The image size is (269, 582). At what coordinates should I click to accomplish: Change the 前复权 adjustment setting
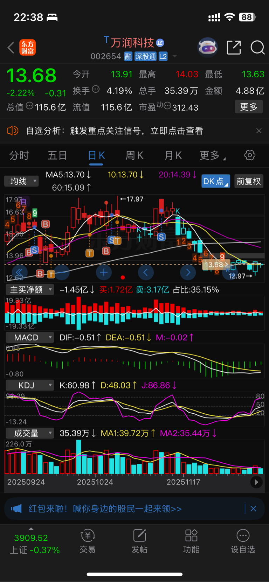coord(249,181)
